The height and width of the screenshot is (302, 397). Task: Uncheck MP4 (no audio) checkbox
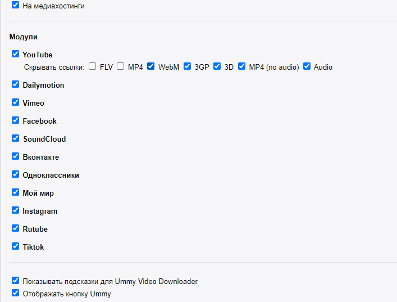(x=242, y=66)
